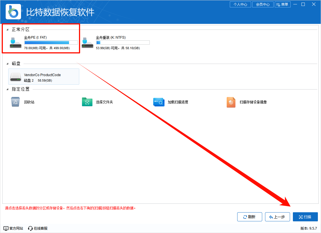321x233 pixels.
Task: Select the 回收站 label
Action: [29, 102]
